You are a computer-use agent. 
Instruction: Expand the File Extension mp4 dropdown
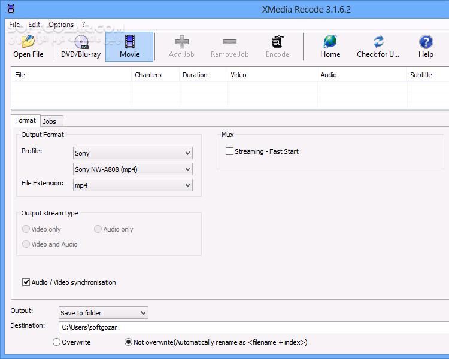132,185
